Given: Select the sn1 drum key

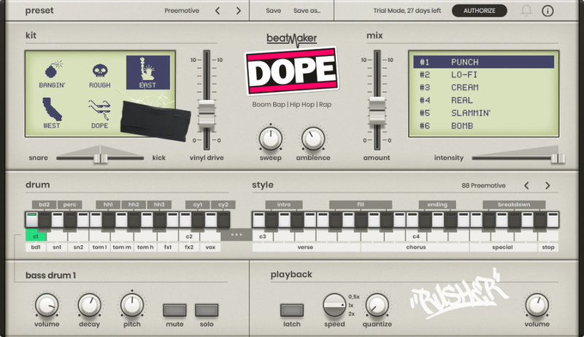Looking at the screenshot, I should (x=57, y=247).
